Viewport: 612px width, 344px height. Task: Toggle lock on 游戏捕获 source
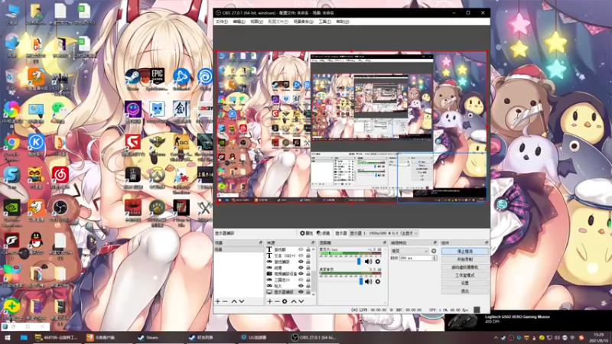[x=308, y=261]
